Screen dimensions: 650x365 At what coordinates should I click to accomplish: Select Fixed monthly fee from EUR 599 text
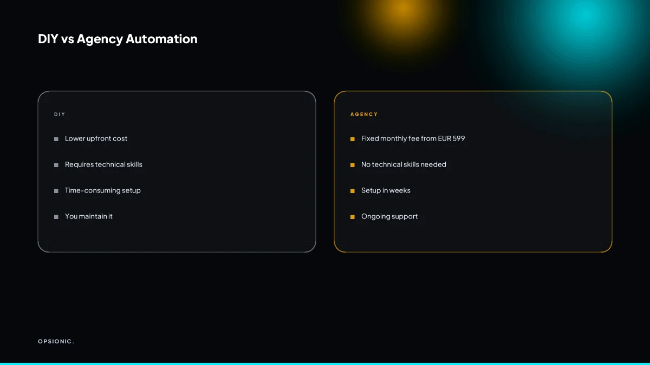point(413,138)
